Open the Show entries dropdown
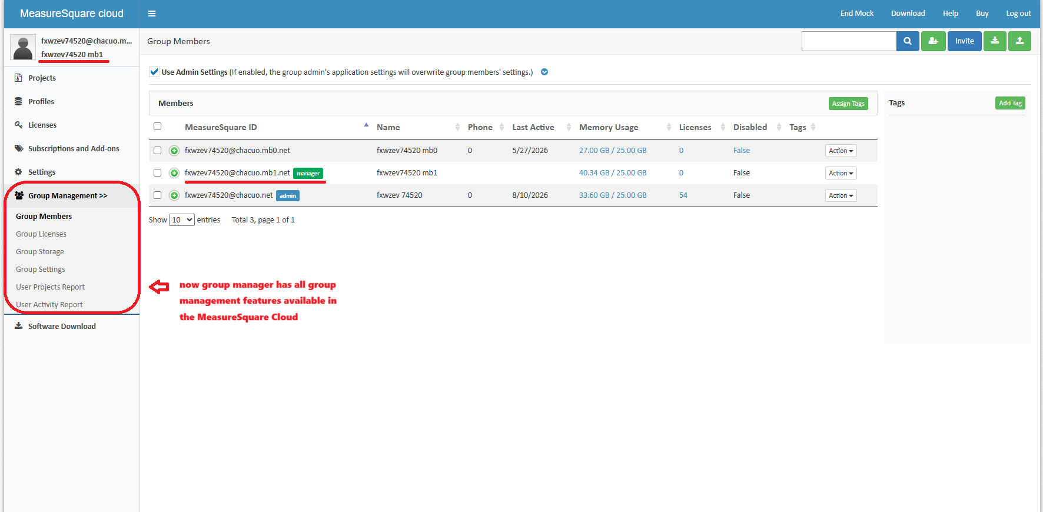Viewport: 1043px width, 512px height. [181, 220]
